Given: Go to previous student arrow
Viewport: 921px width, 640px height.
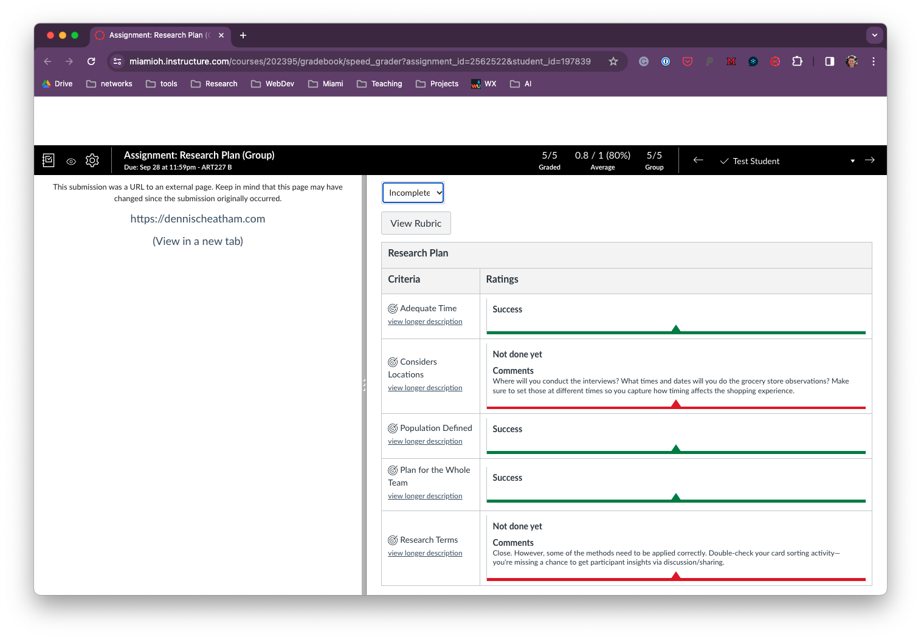Looking at the screenshot, I should point(698,160).
